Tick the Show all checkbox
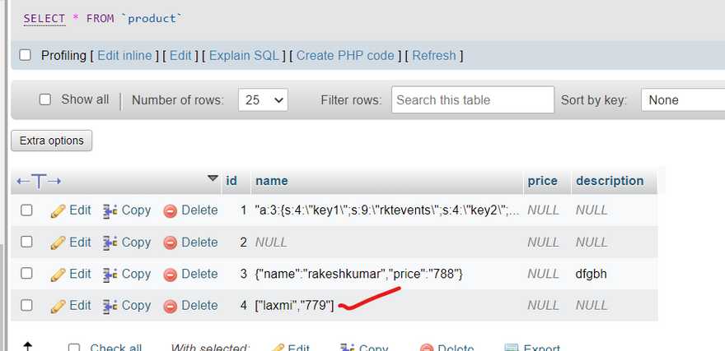This screenshot has width=725, height=351. click(x=44, y=99)
